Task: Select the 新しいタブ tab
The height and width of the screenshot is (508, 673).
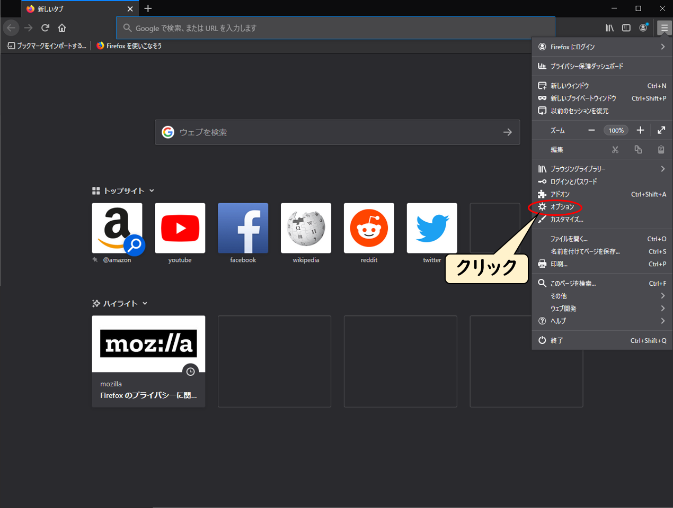Action: [x=79, y=8]
